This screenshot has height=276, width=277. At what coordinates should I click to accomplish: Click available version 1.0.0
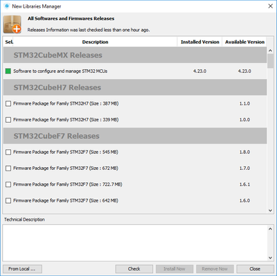coord(244,120)
